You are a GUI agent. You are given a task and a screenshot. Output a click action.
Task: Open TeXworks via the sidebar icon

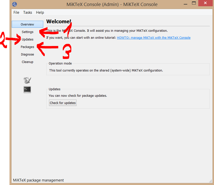click(27, 80)
